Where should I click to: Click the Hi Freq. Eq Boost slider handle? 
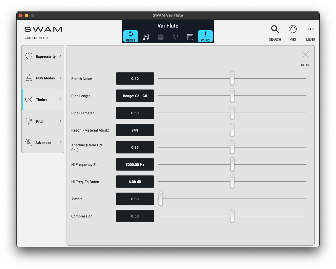point(232,181)
